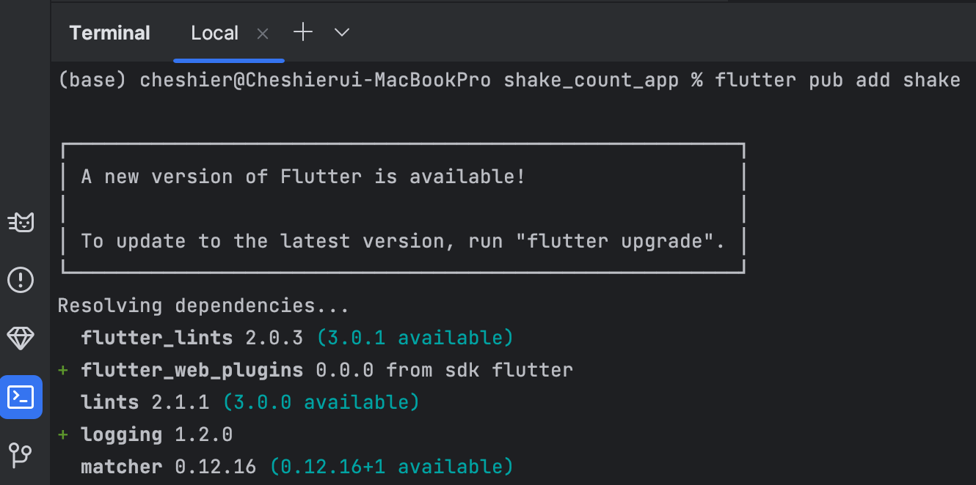
Task: Click the cheshier@Cheshierui-MacBookPro prompt text
Action: pyautogui.click(x=315, y=80)
